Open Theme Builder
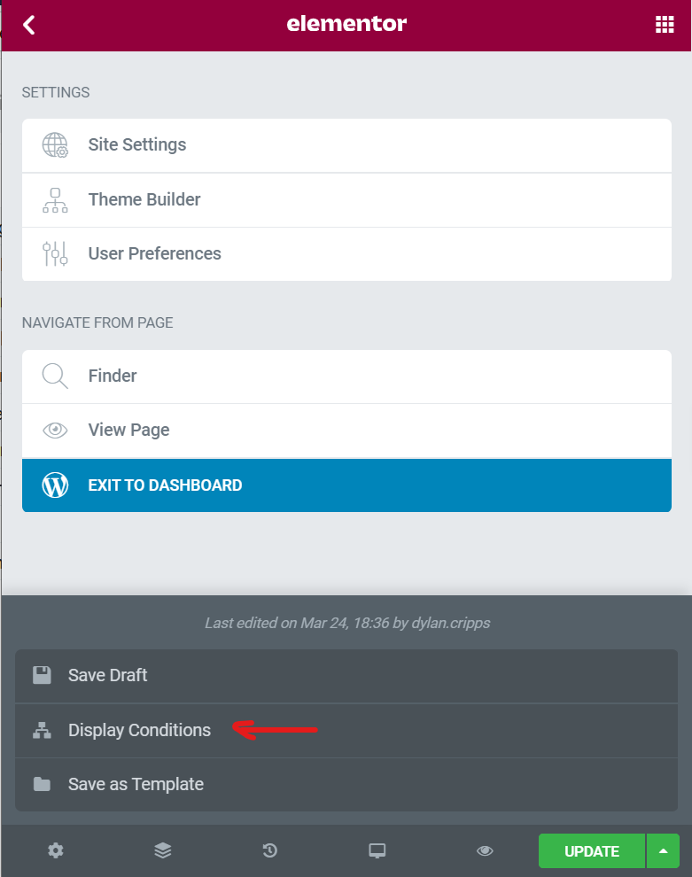 [346, 200]
